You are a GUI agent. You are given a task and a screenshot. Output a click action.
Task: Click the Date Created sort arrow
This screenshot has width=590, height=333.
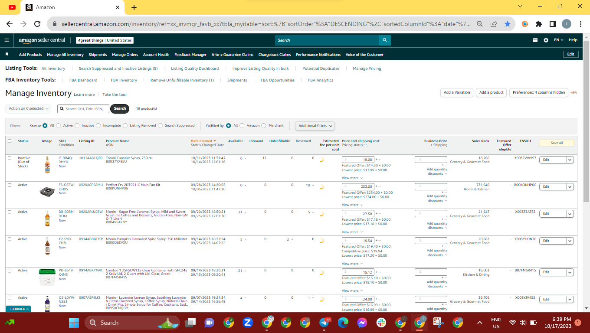point(215,141)
